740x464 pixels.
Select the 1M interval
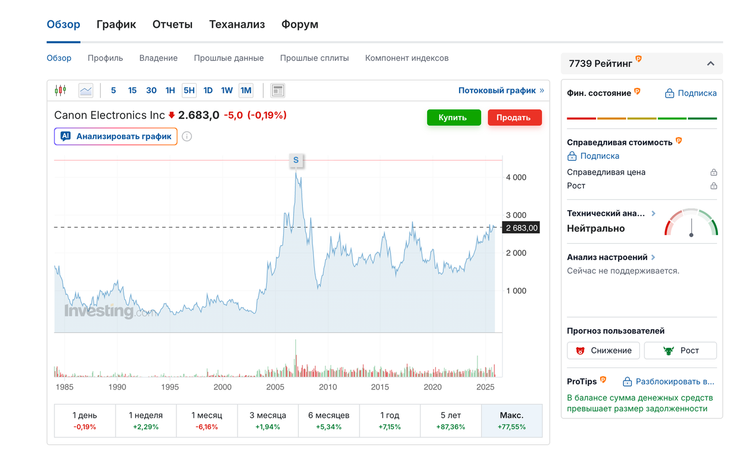click(246, 90)
